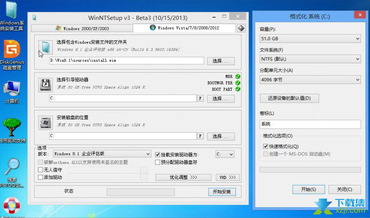
Task: Switch to Windows 2000/XP/2003 tab
Action: click(82, 28)
